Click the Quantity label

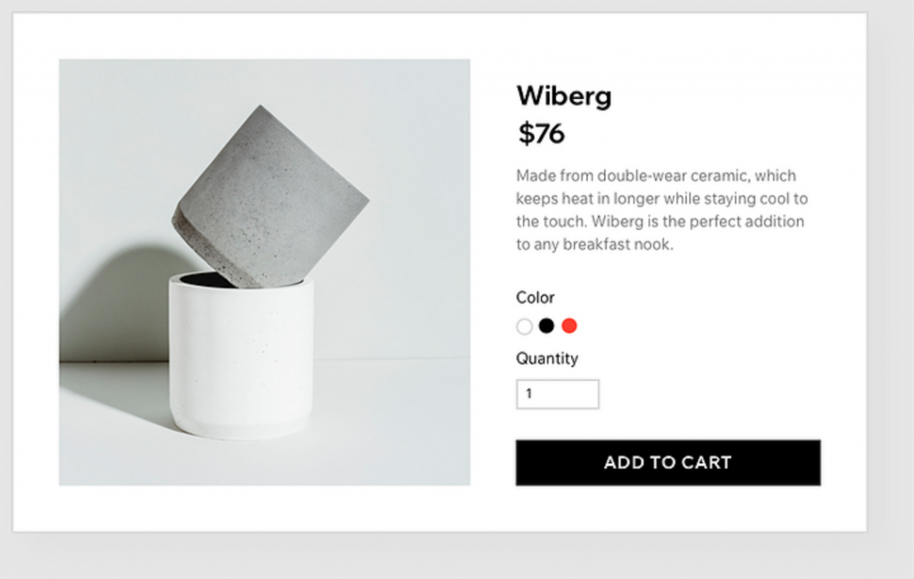[547, 359]
